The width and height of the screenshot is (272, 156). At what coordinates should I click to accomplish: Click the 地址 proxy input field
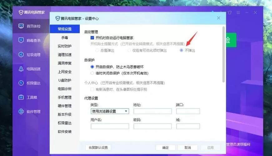153,111
